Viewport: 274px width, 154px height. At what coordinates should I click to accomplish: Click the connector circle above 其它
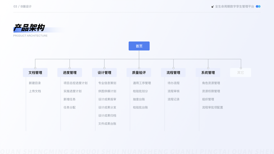[x=241, y=68]
